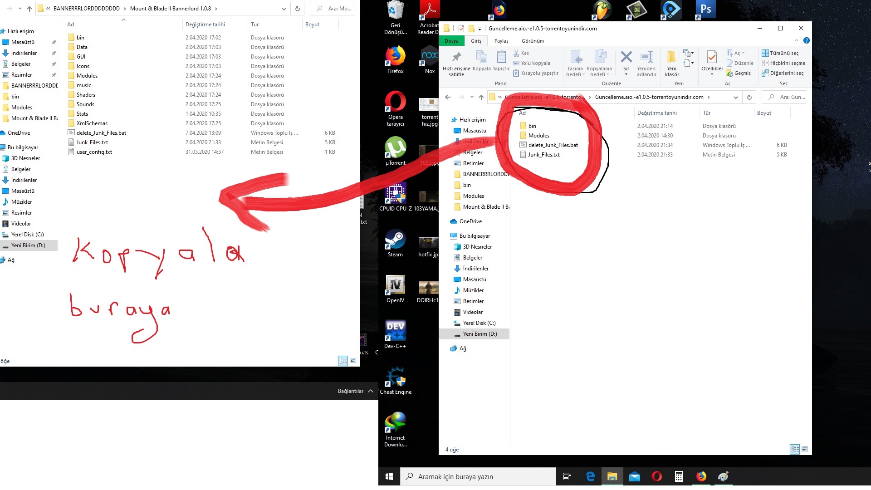Switch to the Paylaş ribbon tab
The width and height of the screenshot is (871, 490).
[x=501, y=41]
